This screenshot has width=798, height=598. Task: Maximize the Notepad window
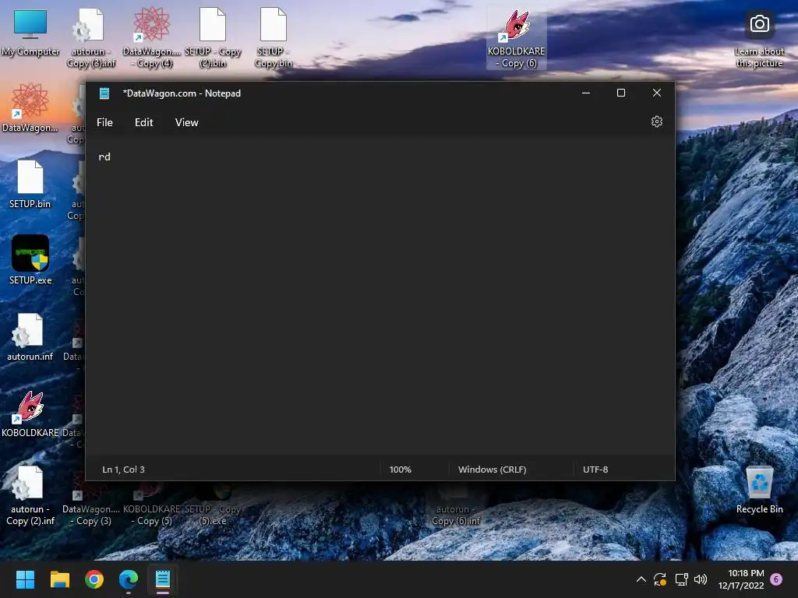tap(621, 93)
